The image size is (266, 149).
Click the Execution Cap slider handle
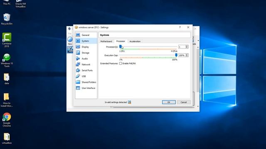pos(176,55)
